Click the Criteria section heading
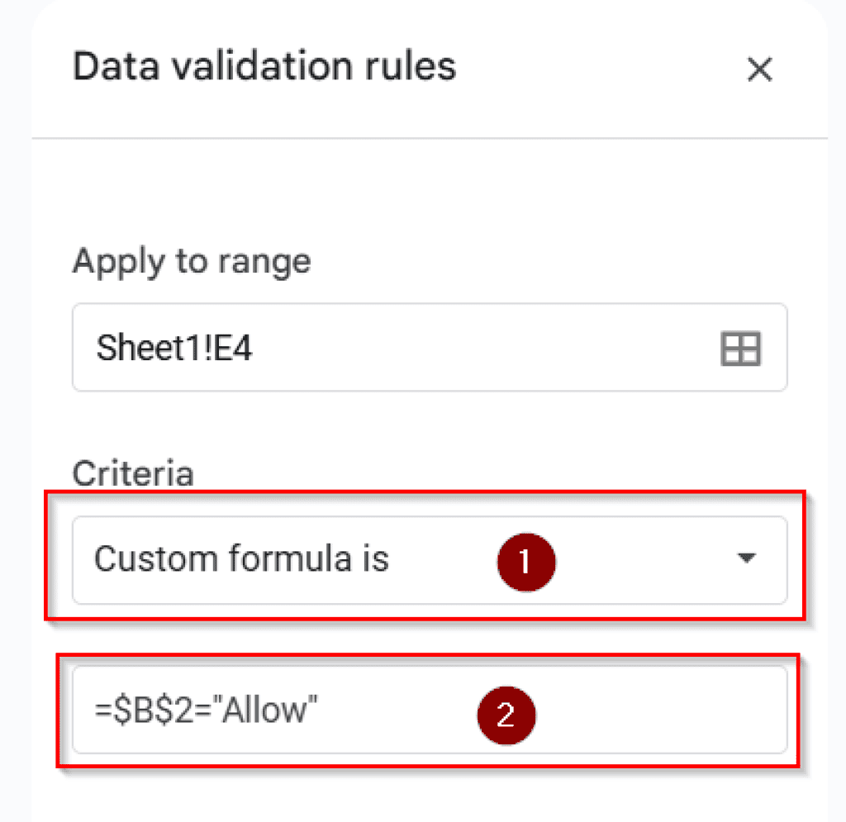Image resolution: width=846 pixels, height=822 pixels. 133,473
